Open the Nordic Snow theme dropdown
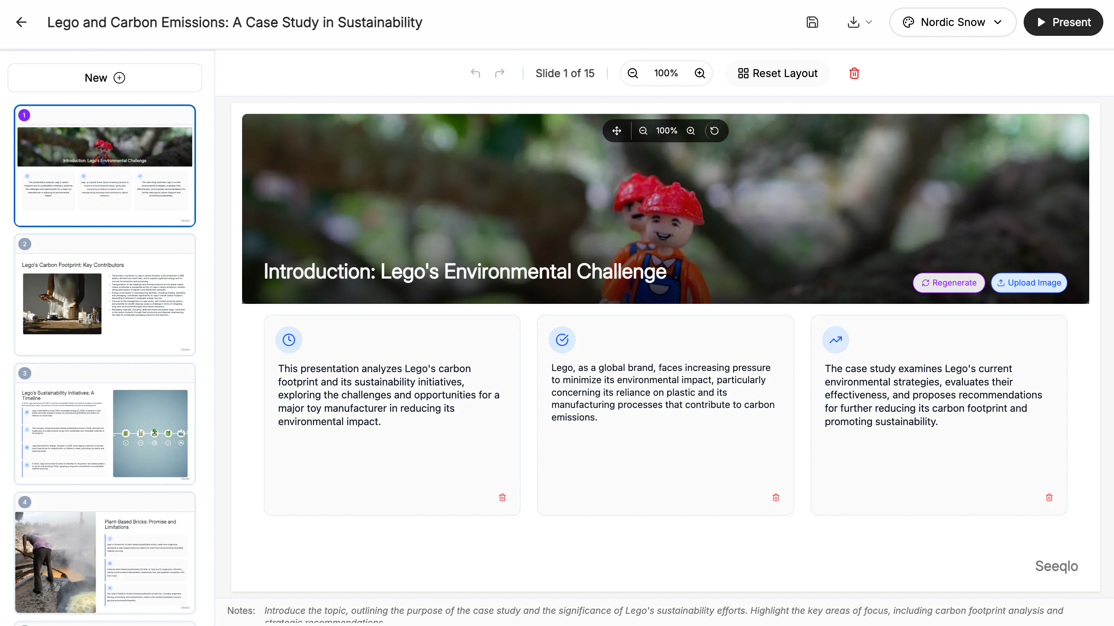1114x626 pixels. pos(953,22)
